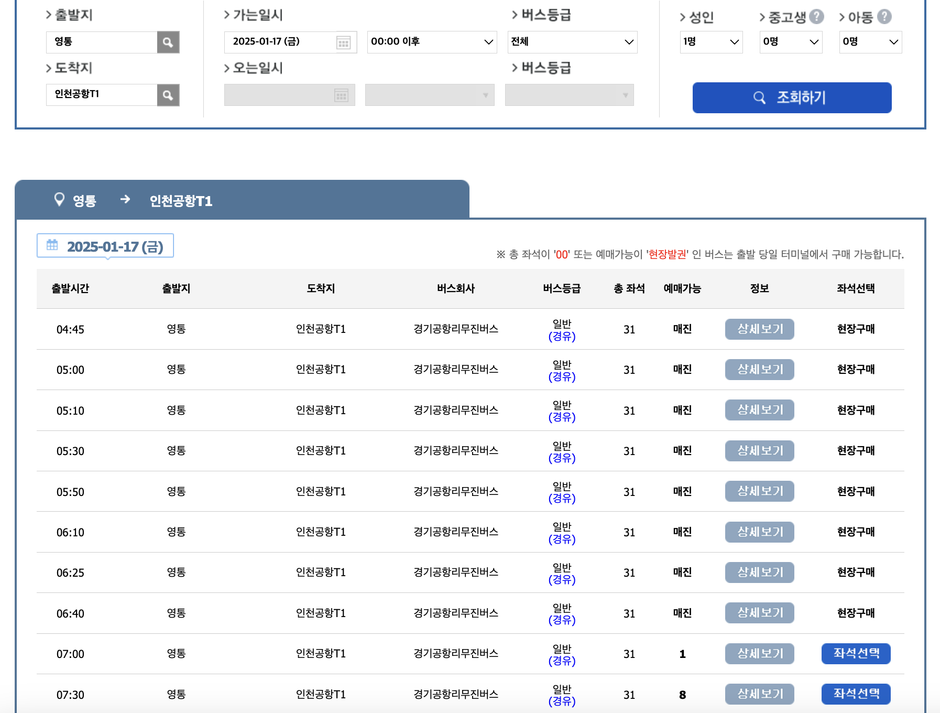
Task: Click the help icon next to 아동
Action: pyautogui.click(x=885, y=16)
